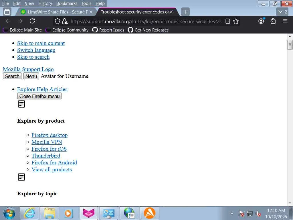Click the page scrollbar up arrow
This screenshot has width=293, height=220.
290,36
